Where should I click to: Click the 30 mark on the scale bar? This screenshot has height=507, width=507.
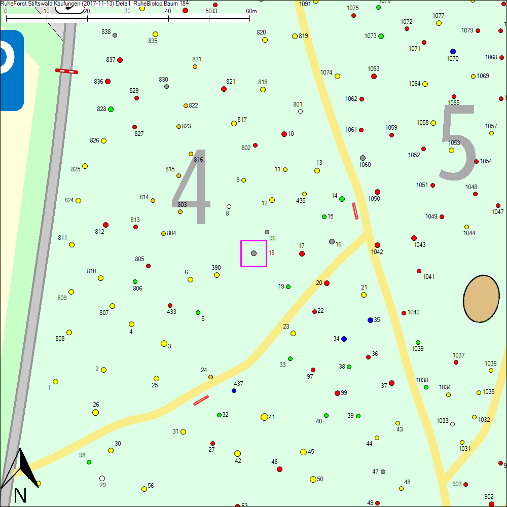[x=128, y=18]
